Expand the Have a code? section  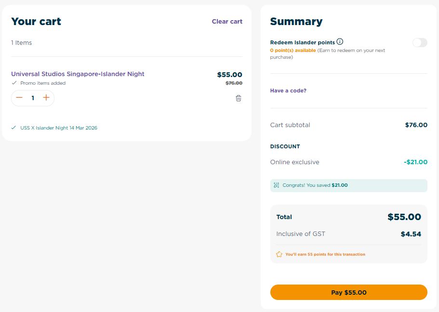288,91
